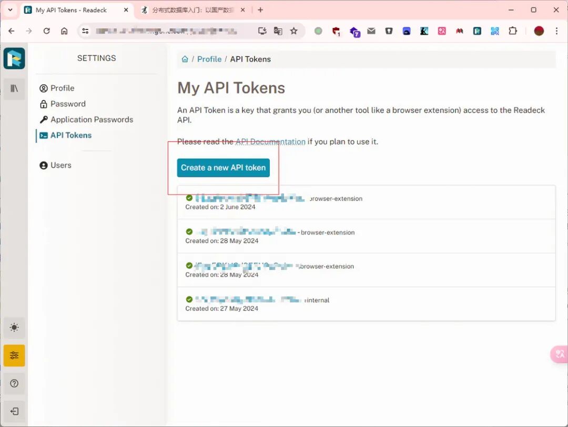Open the library bookshelf icon in sidebar
The width and height of the screenshot is (568, 427).
pos(14,88)
